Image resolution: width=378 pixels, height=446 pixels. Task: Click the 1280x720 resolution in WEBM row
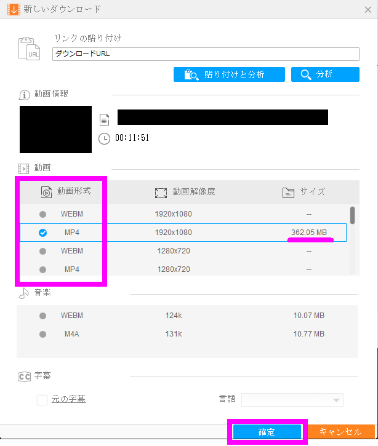point(174,251)
